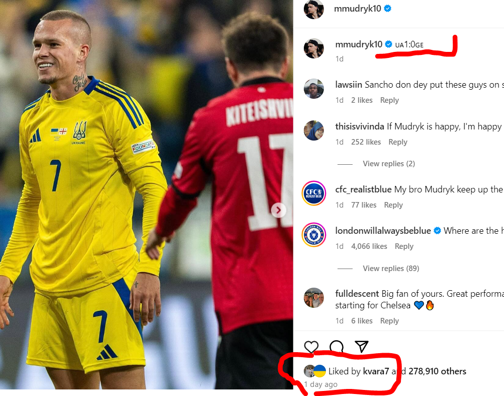504x396 pixels.
Task: Open mmudryk10 header profile picture
Action: [313, 10]
